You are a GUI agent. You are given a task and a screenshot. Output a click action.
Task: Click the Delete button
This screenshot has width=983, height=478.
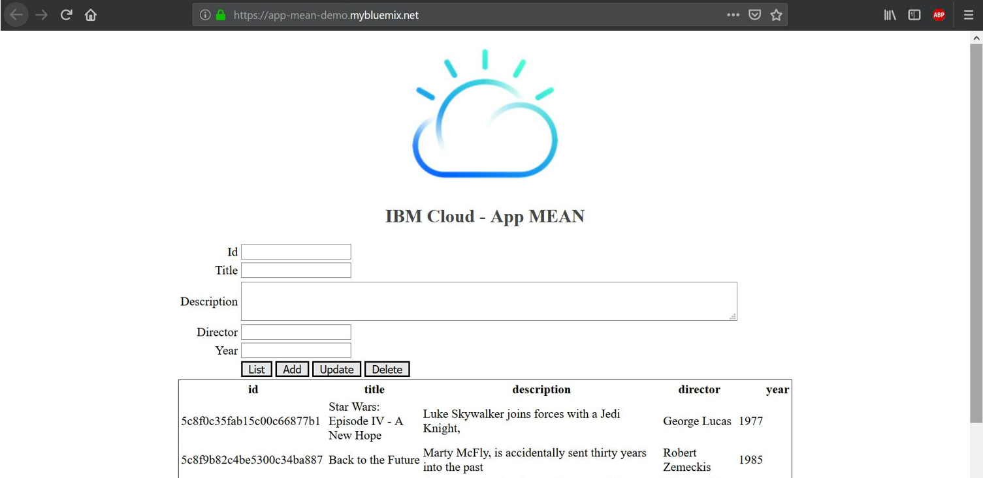click(387, 368)
